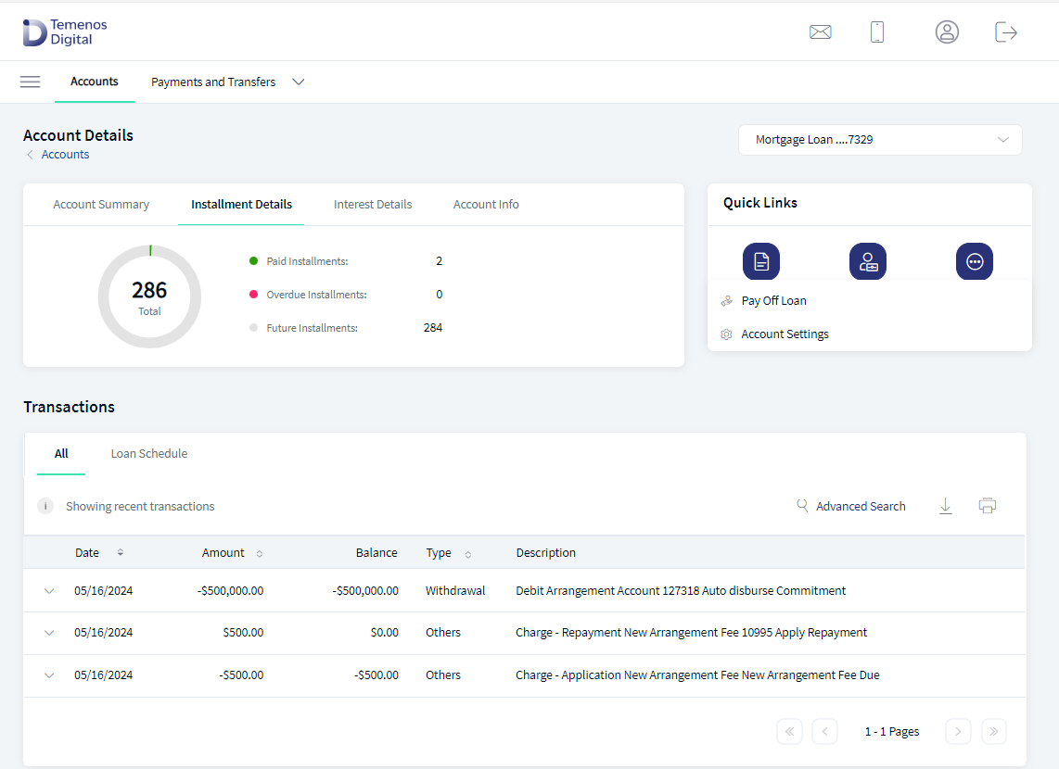The image size is (1059, 769).
Task: Open the user profile icon
Action: click(x=946, y=32)
